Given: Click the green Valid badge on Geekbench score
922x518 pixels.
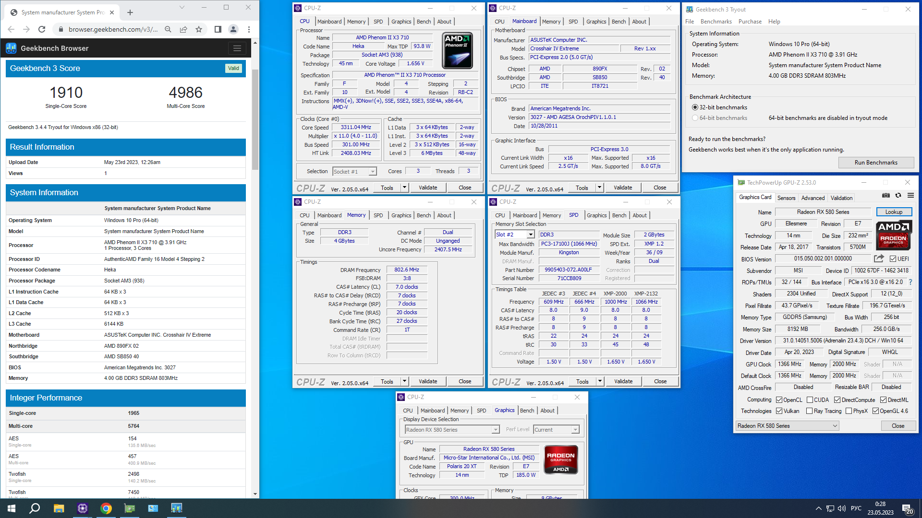Looking at the screenshot, I should coord(233,68).
